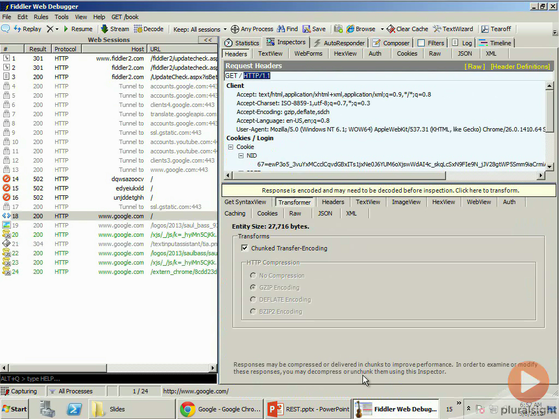Viewport: 559px width, 419px height.
Task: Select session 4 lock tunnel icon
Action: (7, 86)
